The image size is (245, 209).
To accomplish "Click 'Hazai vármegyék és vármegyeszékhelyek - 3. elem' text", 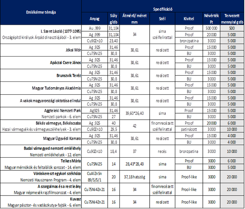I will pyautogui.click(x=41, y=129).
